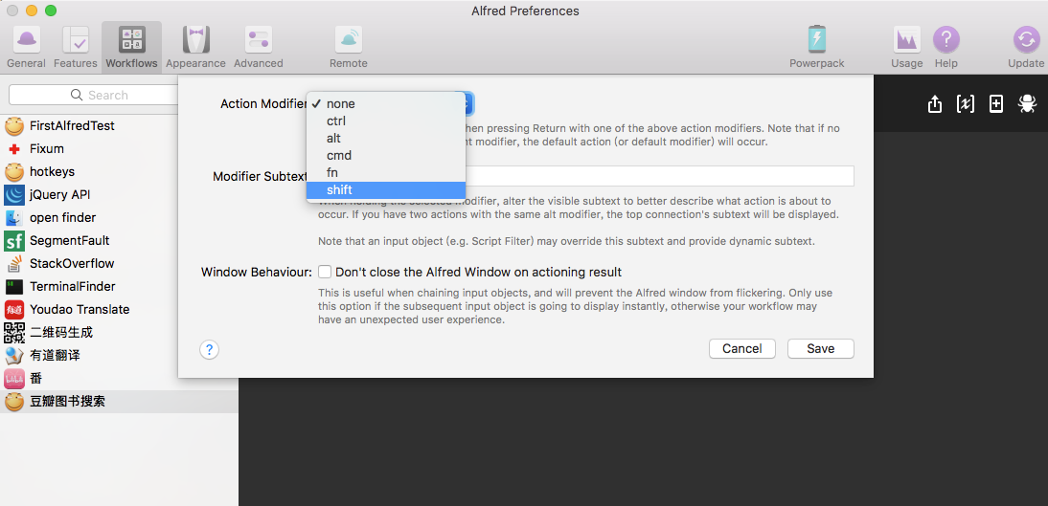Enable Don't close the Alfred Window checkbox

point(325,272)
